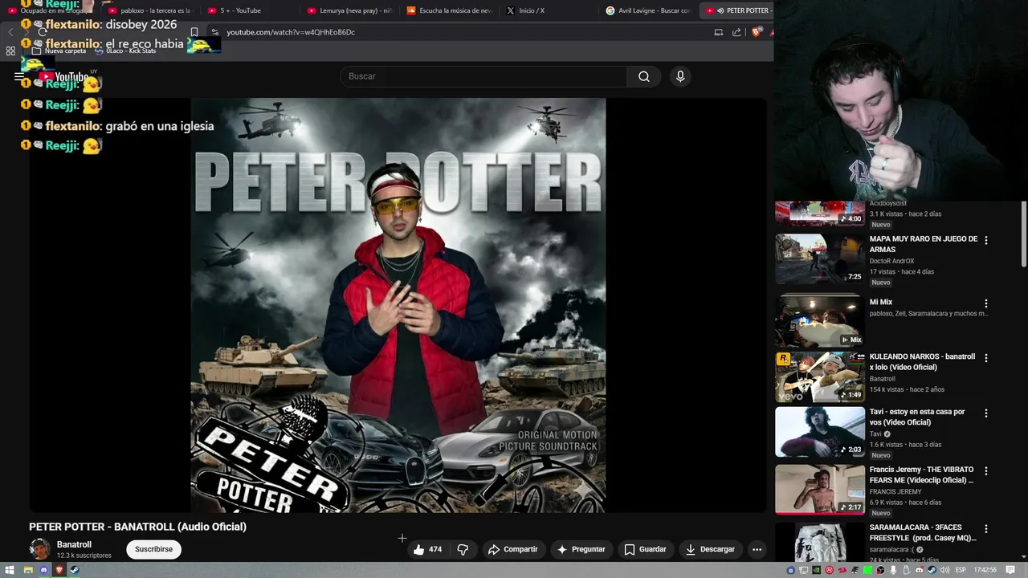Switch to the Avril Lavigne Google tab
1028x578 pixels.
click(x=649, y=10)
